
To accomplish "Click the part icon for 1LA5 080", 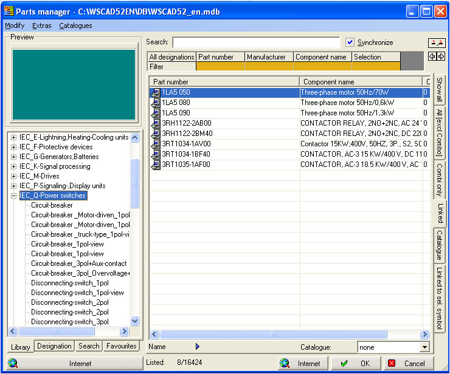I will click(x=156, y=103).
